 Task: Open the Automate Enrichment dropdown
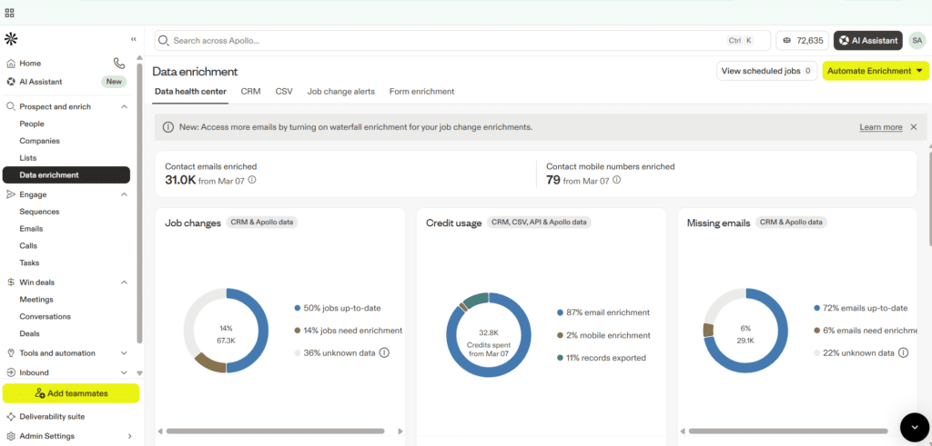click(x=876, y=71)
